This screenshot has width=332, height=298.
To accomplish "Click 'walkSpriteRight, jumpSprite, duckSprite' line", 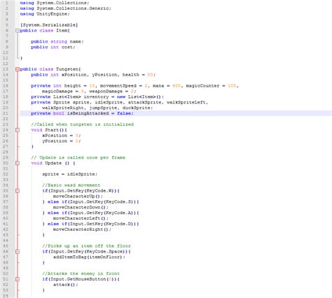I will (x=97, y=108).
